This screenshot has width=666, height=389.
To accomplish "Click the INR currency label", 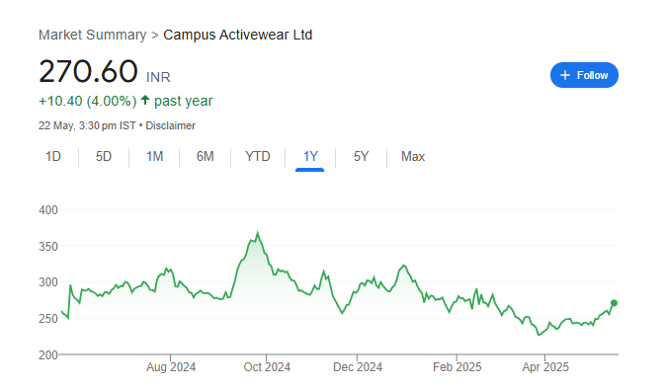I will [158, 77].
